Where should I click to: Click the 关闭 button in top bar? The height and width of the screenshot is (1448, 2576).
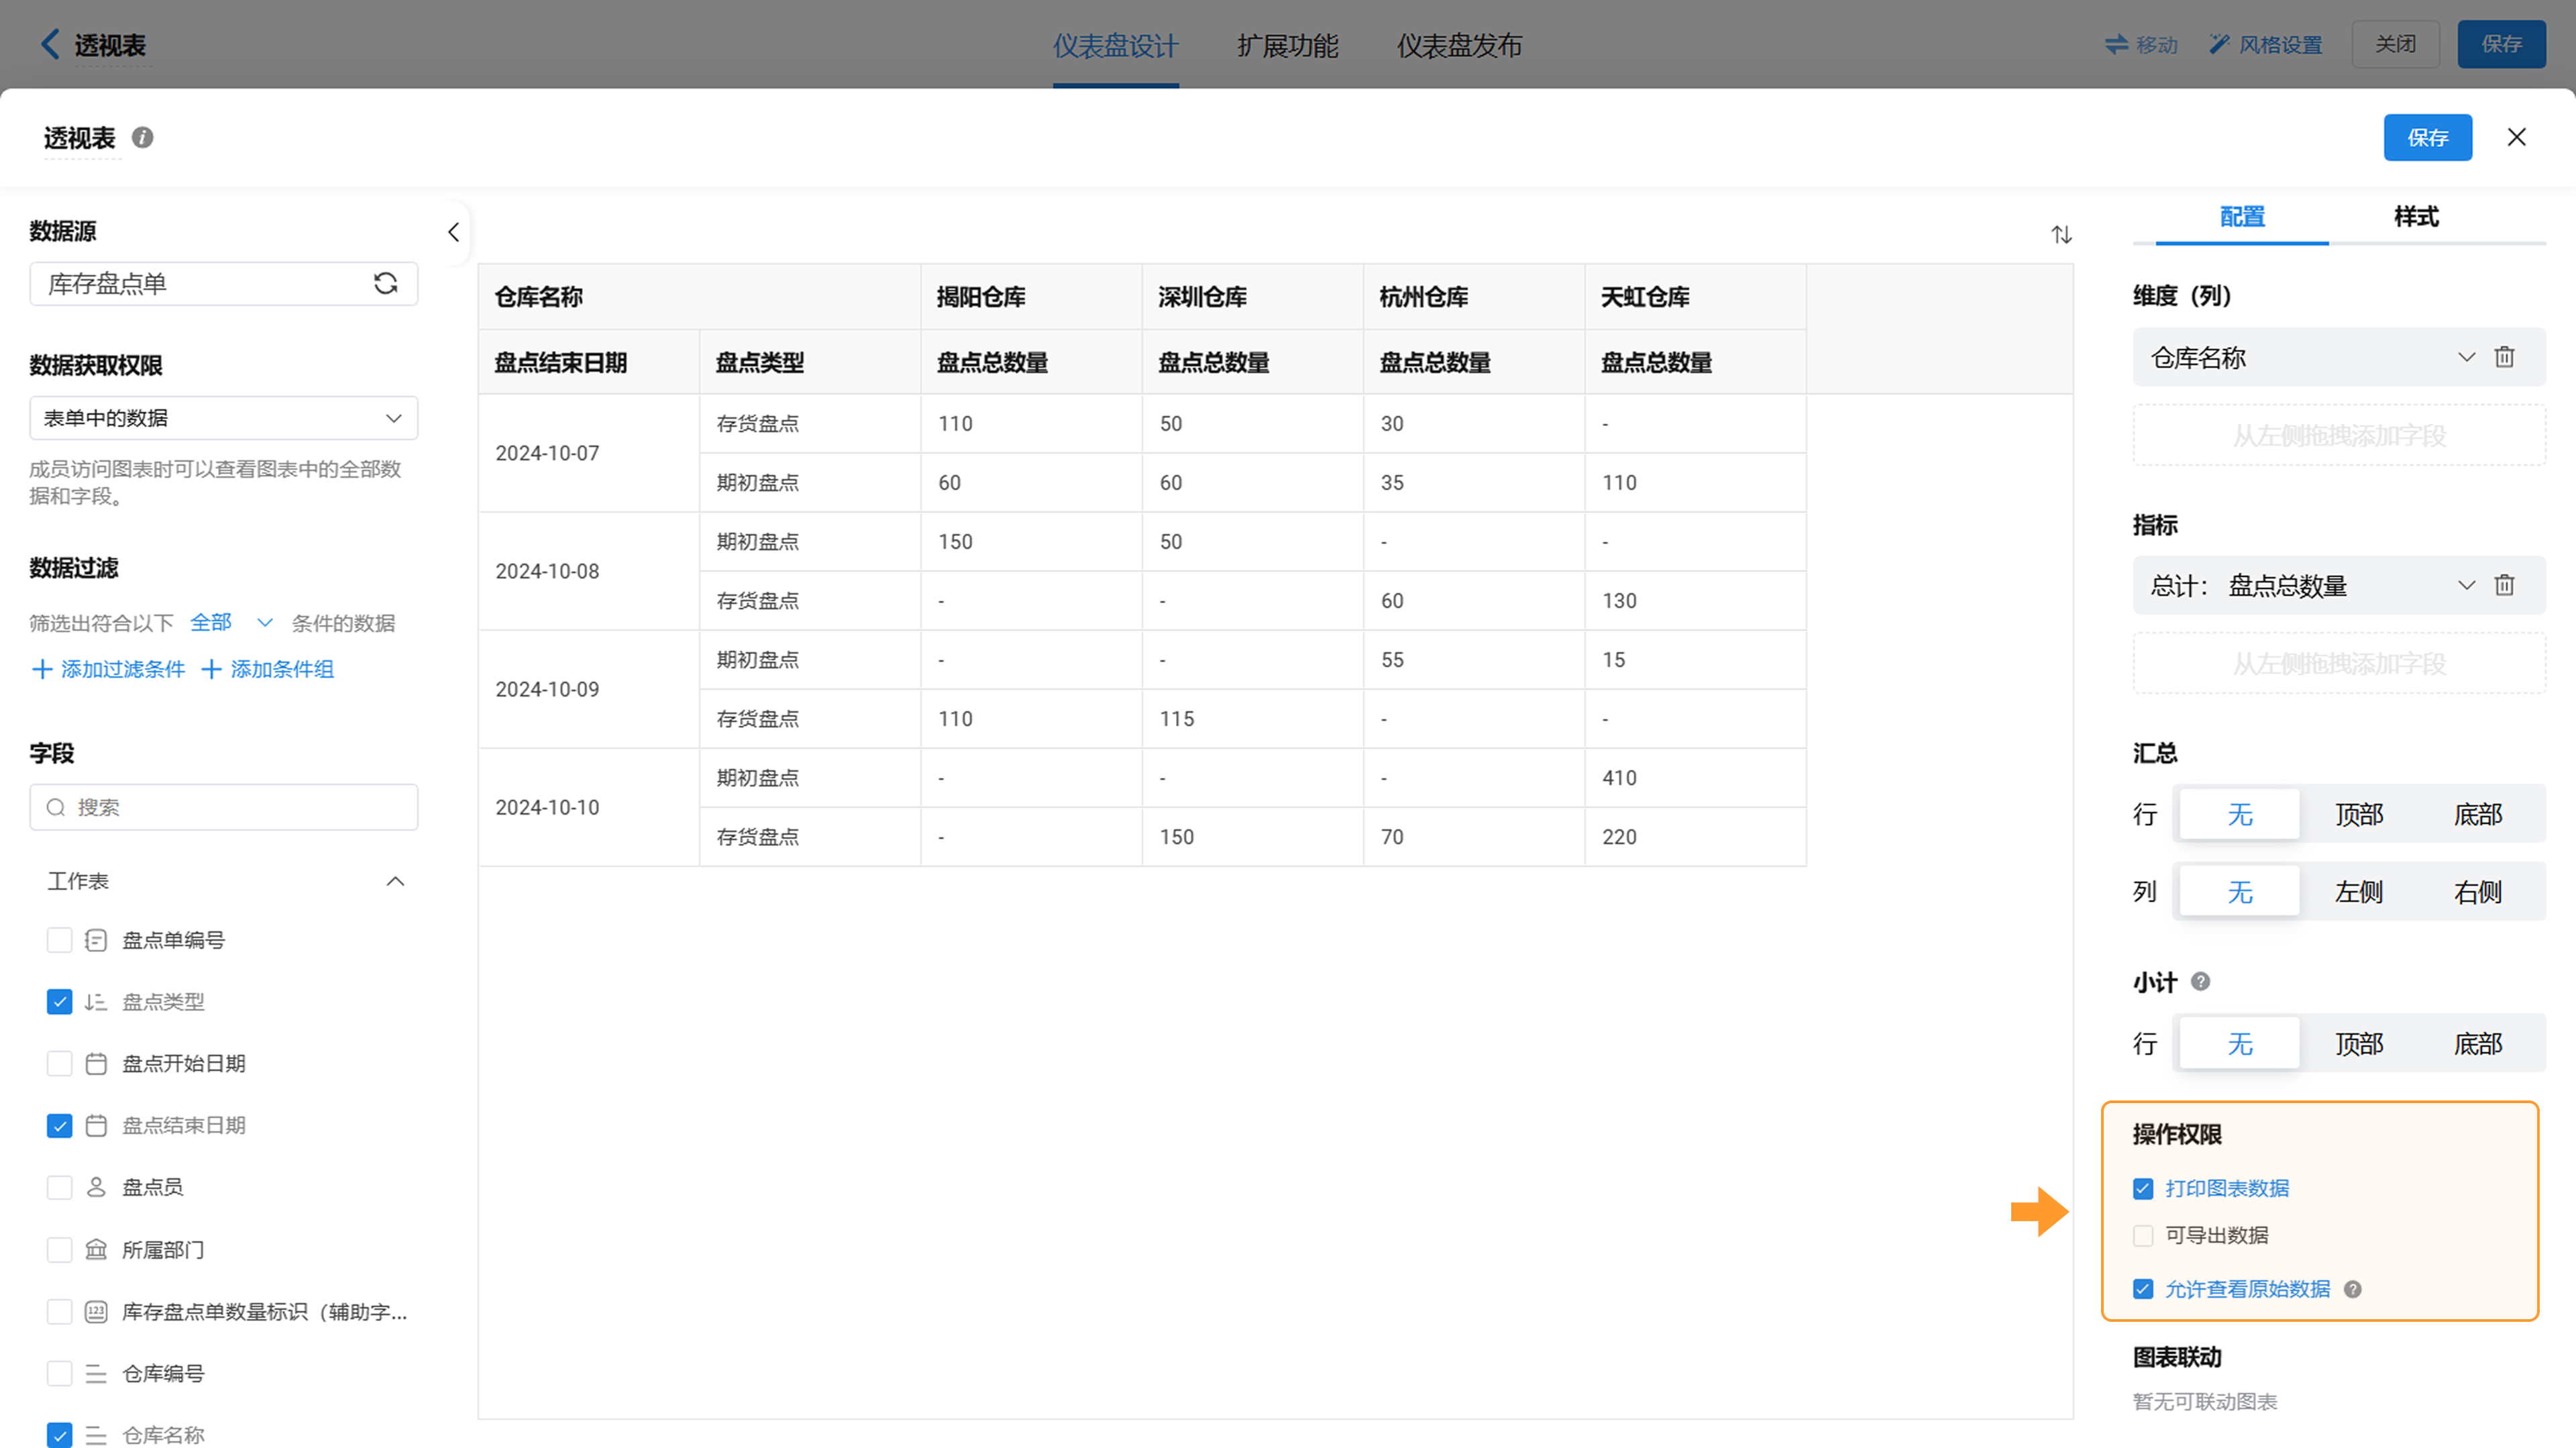(x=2395, y=44)
